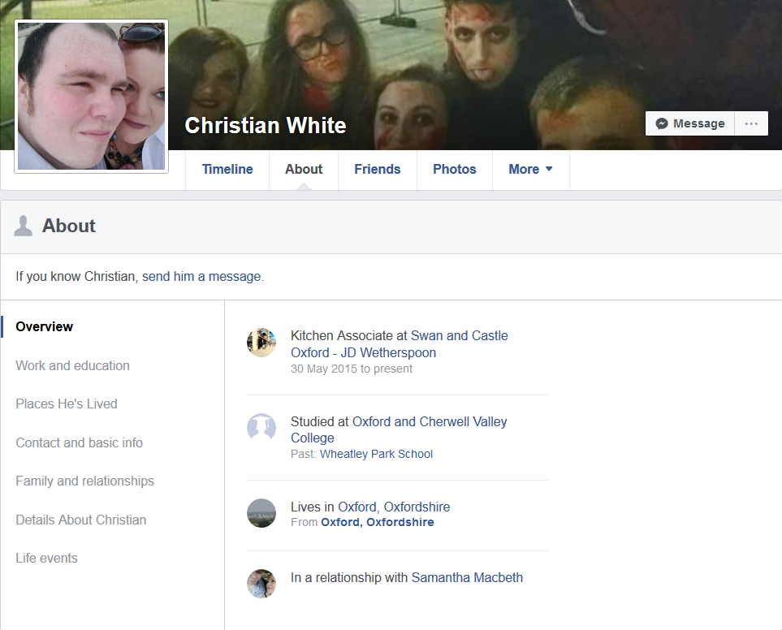The width and height of the screenshot is (782, 630).
Task: Open the Friends tab
Action: click(x=378, y=170)
